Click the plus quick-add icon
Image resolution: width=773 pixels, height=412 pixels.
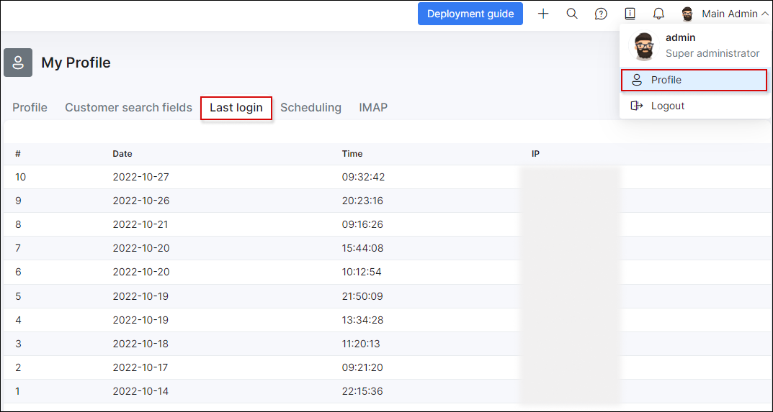(x=543, y=14)
